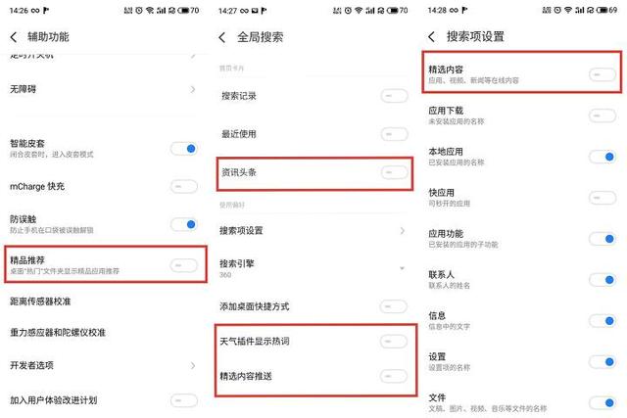627x418 pixels.
Task: Open 无障碍 settings entry
Action: tap(104, 89)
